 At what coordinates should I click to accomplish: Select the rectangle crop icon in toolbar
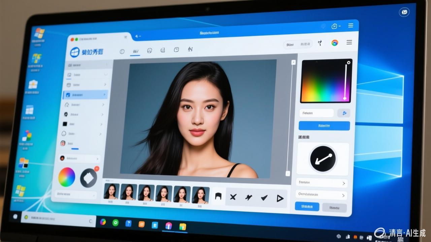point(163,50)
